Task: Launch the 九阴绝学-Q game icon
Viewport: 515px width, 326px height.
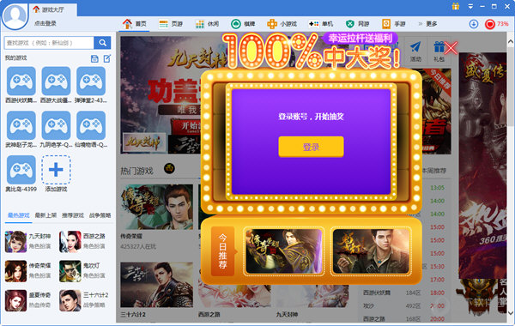Action: [56, 125]
